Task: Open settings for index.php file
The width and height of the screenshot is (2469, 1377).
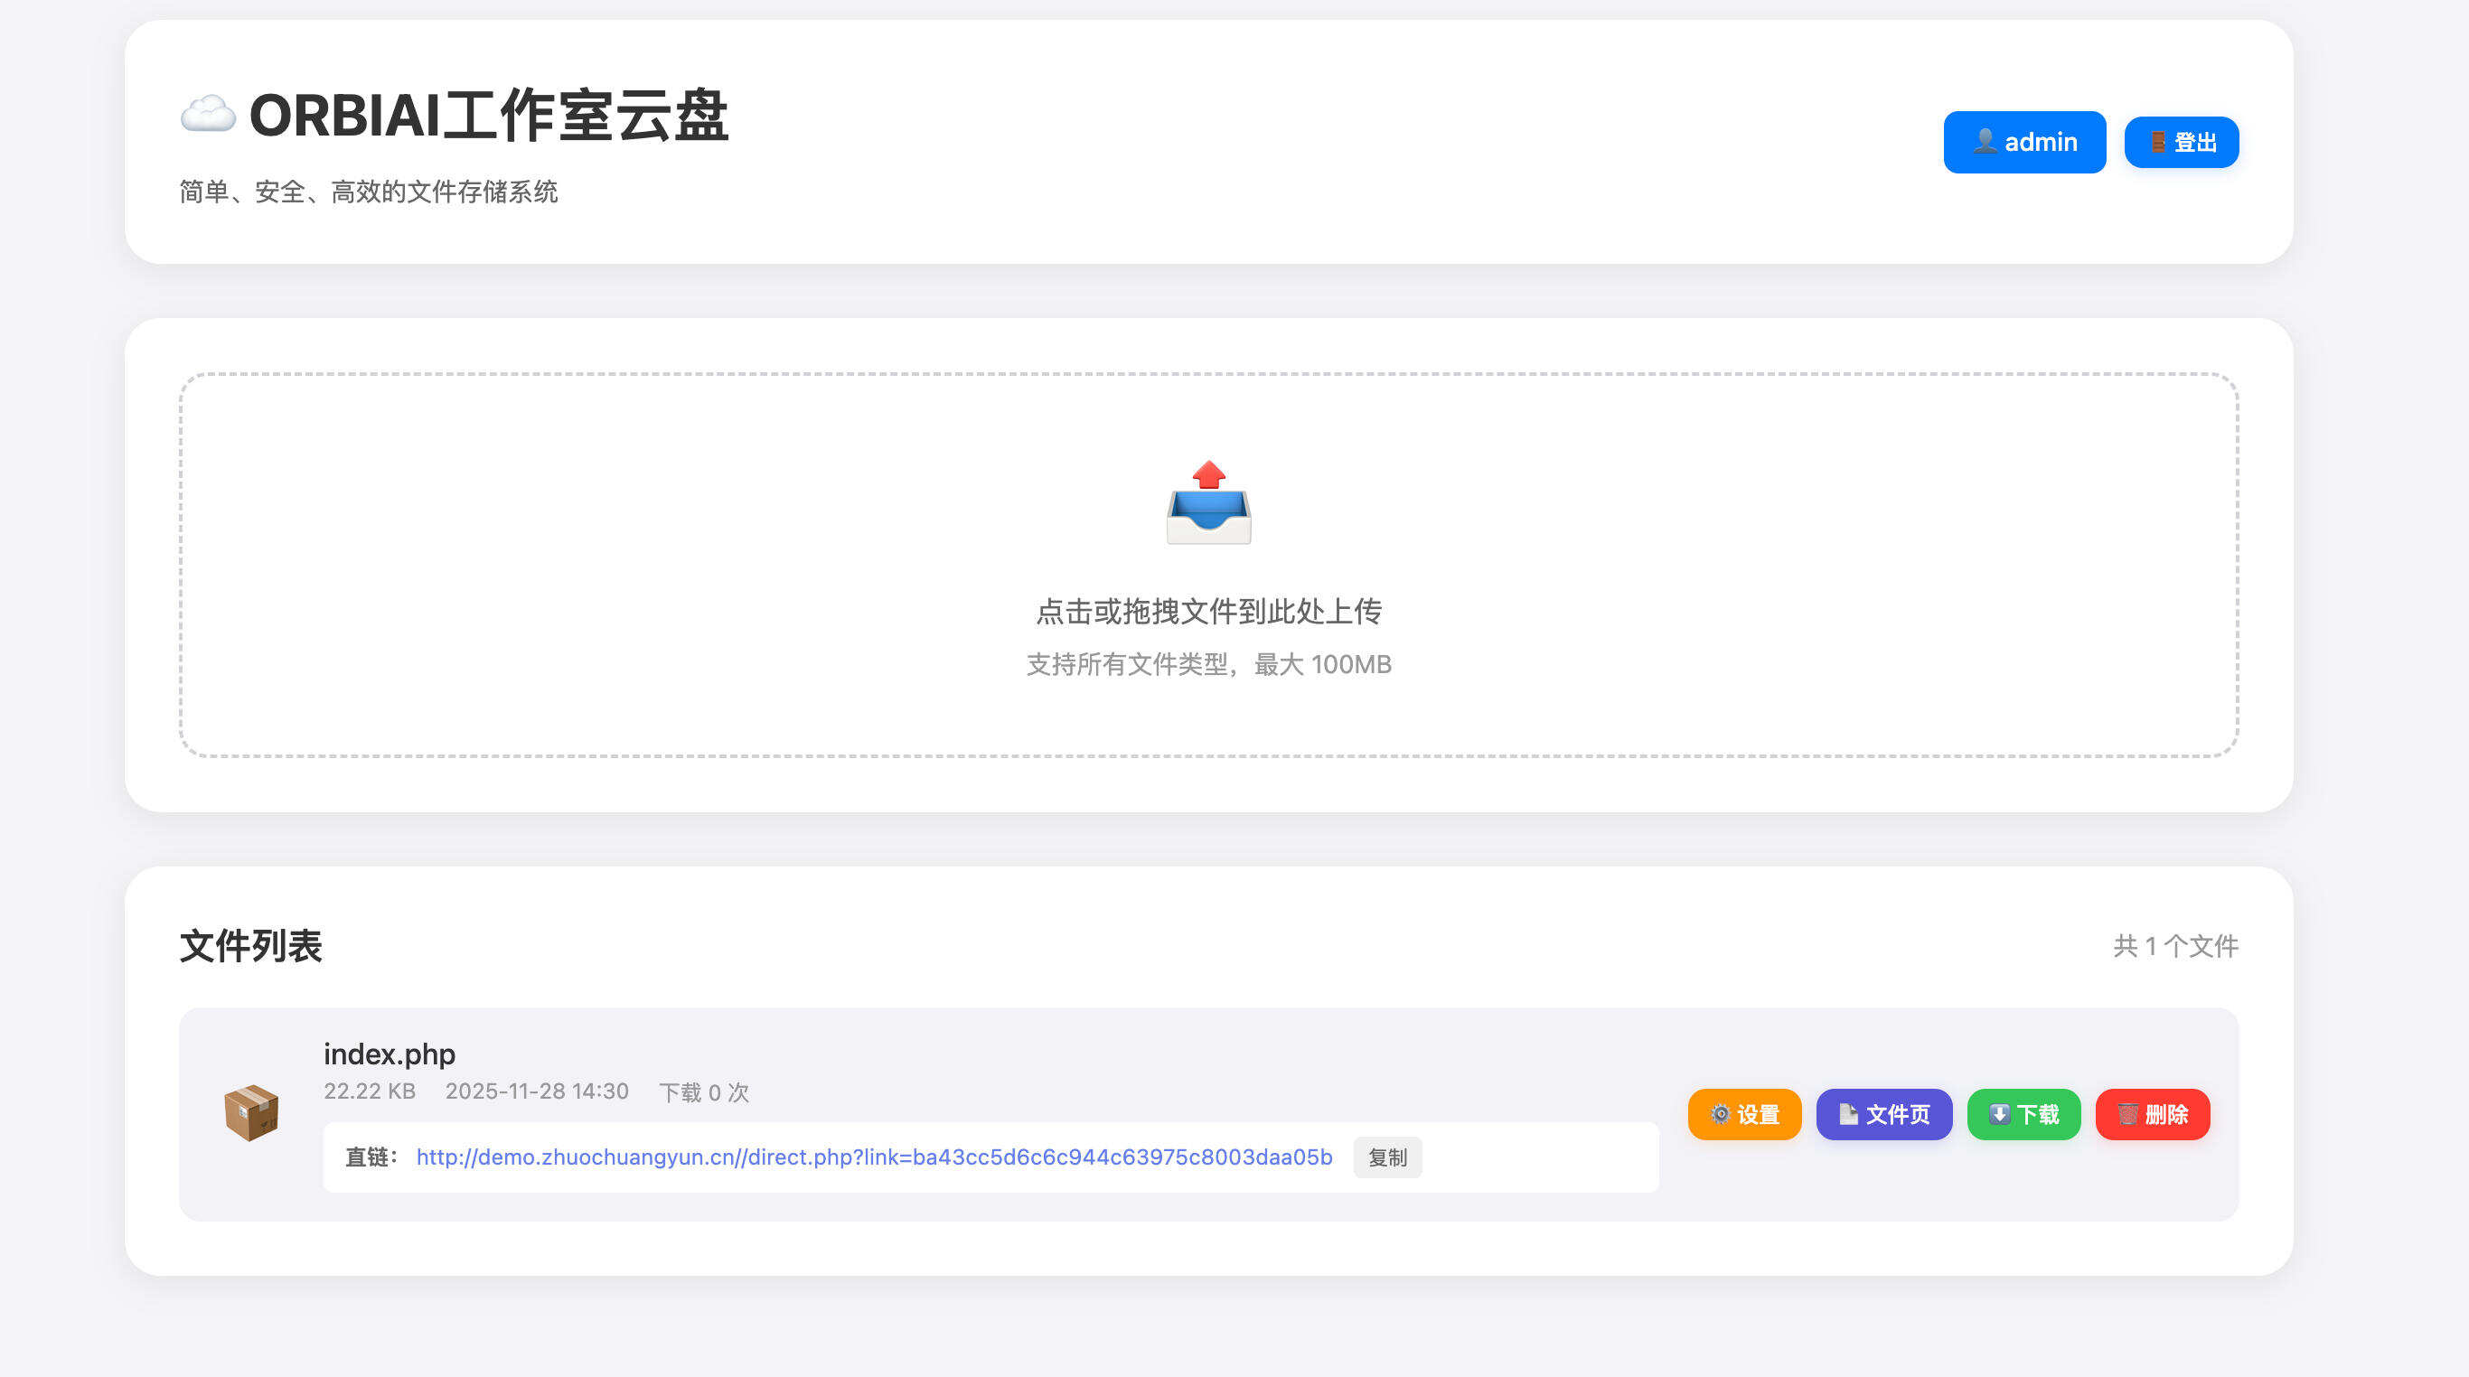Action: click(x=1743, y=1114)
